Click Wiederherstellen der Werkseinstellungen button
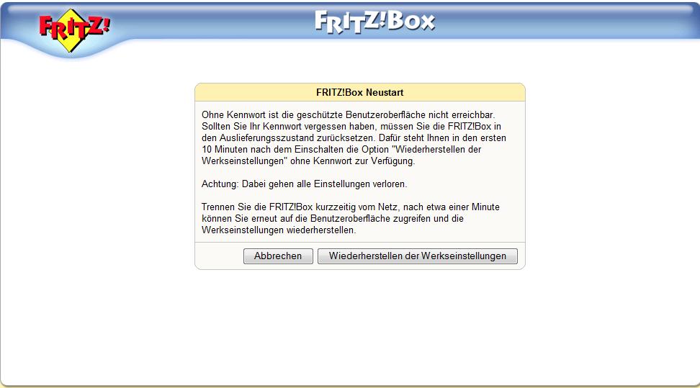 [418, 256]
